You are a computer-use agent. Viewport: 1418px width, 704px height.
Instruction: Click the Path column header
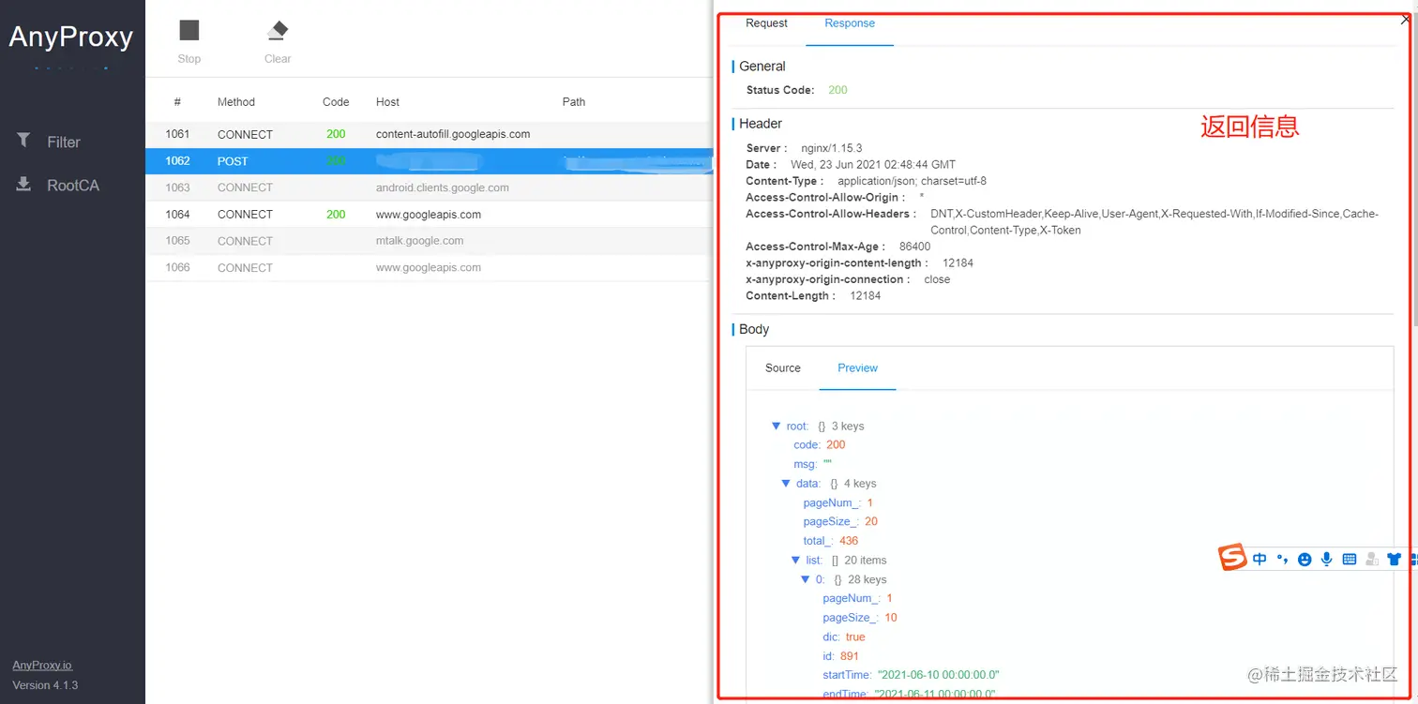(574, 102)
